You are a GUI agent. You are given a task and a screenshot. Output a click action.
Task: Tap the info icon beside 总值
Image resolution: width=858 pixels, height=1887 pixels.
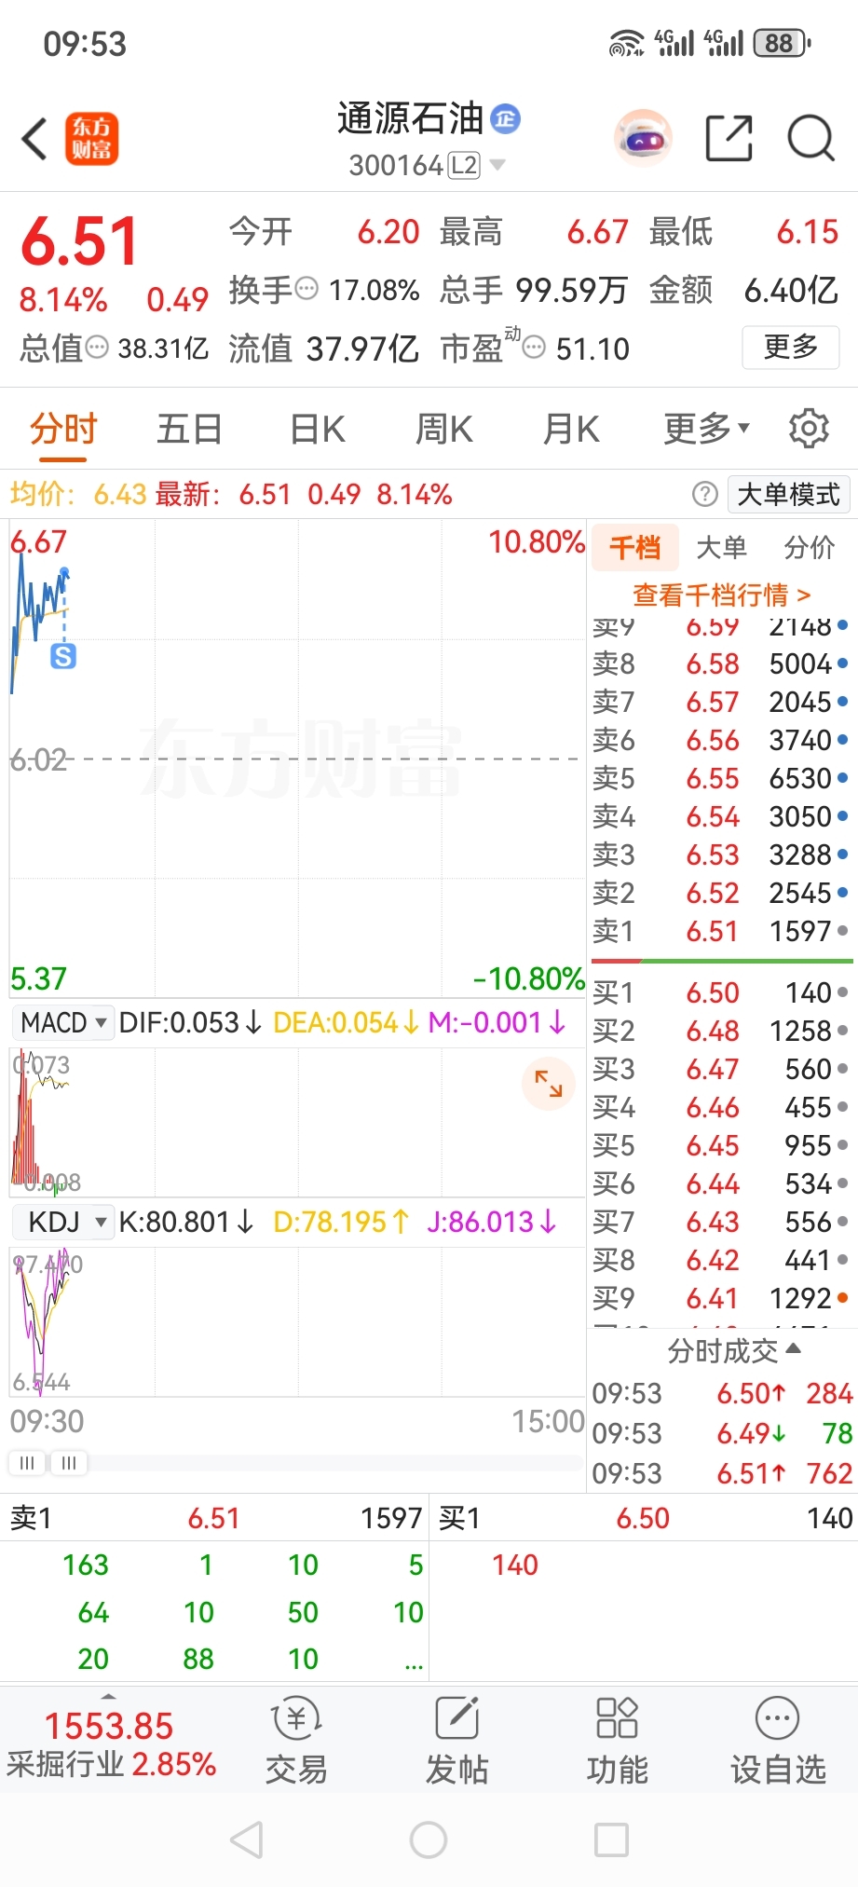click(x=97, y=349)
